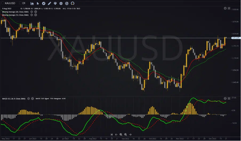The width and height of the screenshot is (241, 141).
Task: Move chart right with forward arrow
Action: coord(130,135)
